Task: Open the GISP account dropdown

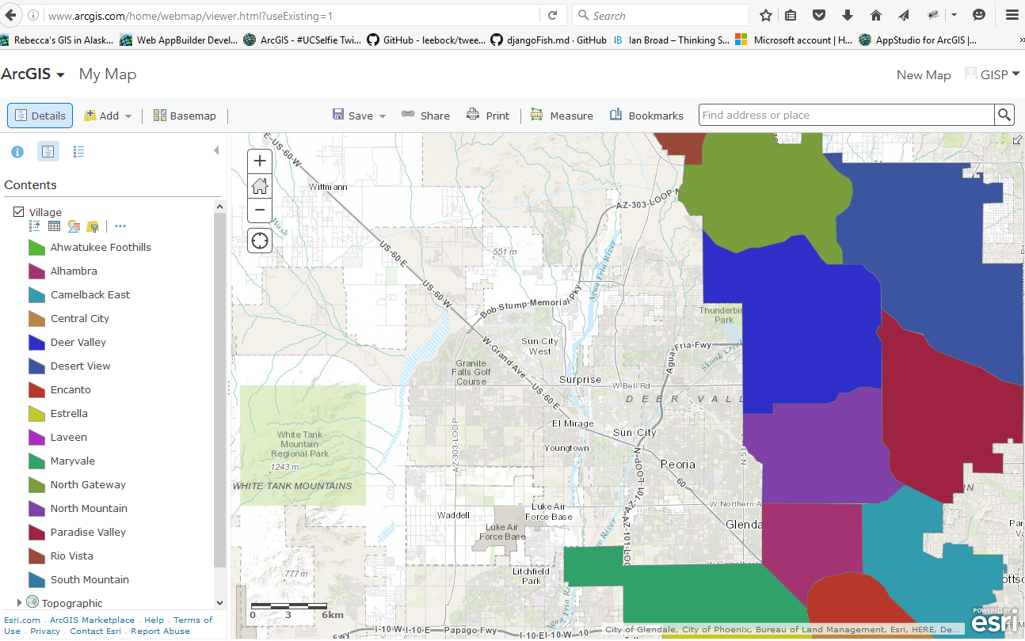Action: 992,74
